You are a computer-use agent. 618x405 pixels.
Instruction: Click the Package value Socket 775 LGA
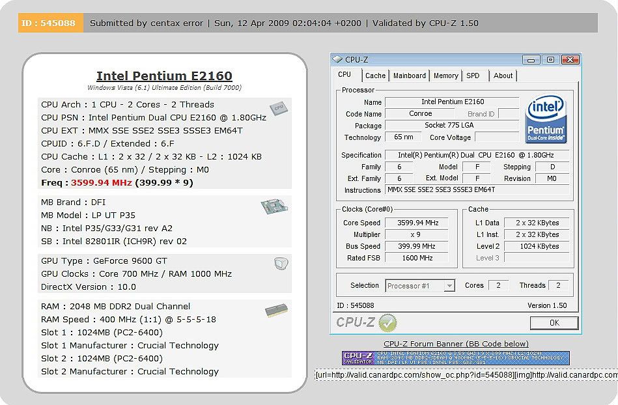(452, 125)
